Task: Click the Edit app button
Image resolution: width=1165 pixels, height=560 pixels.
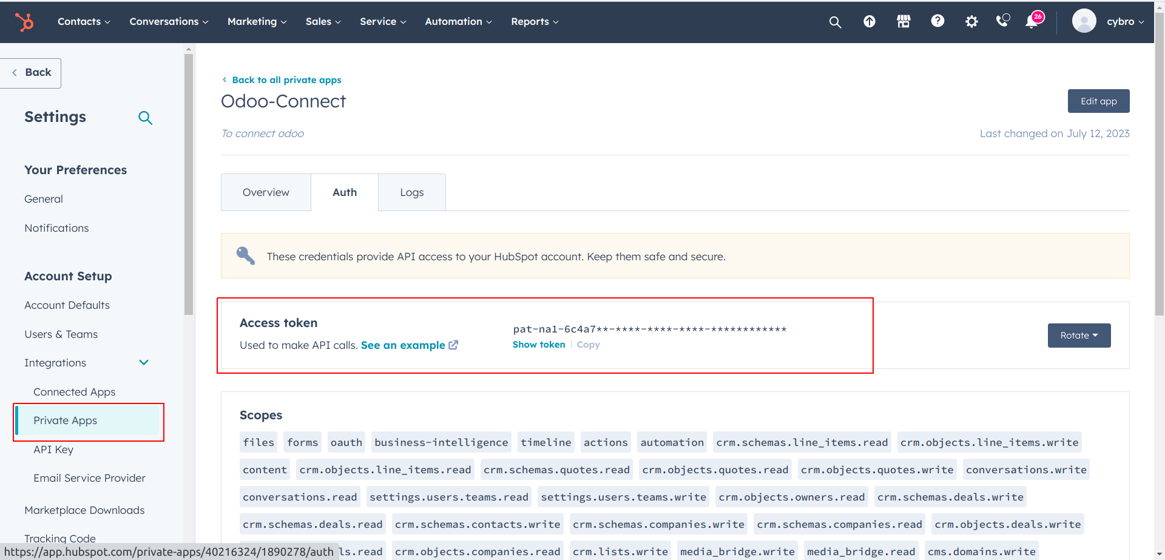Action: [x=1098, y=101]
